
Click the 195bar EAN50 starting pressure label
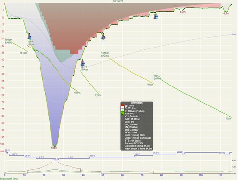pos(9,41)
